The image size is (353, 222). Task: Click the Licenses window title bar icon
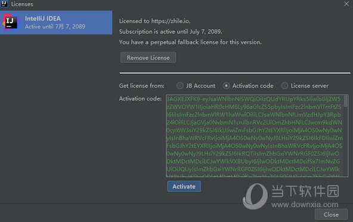point(4,4)
